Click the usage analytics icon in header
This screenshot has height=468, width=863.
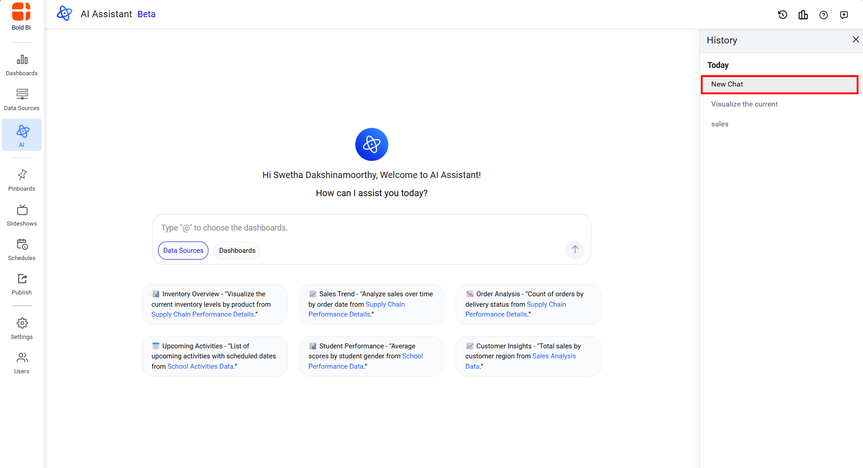click(803, 15)
